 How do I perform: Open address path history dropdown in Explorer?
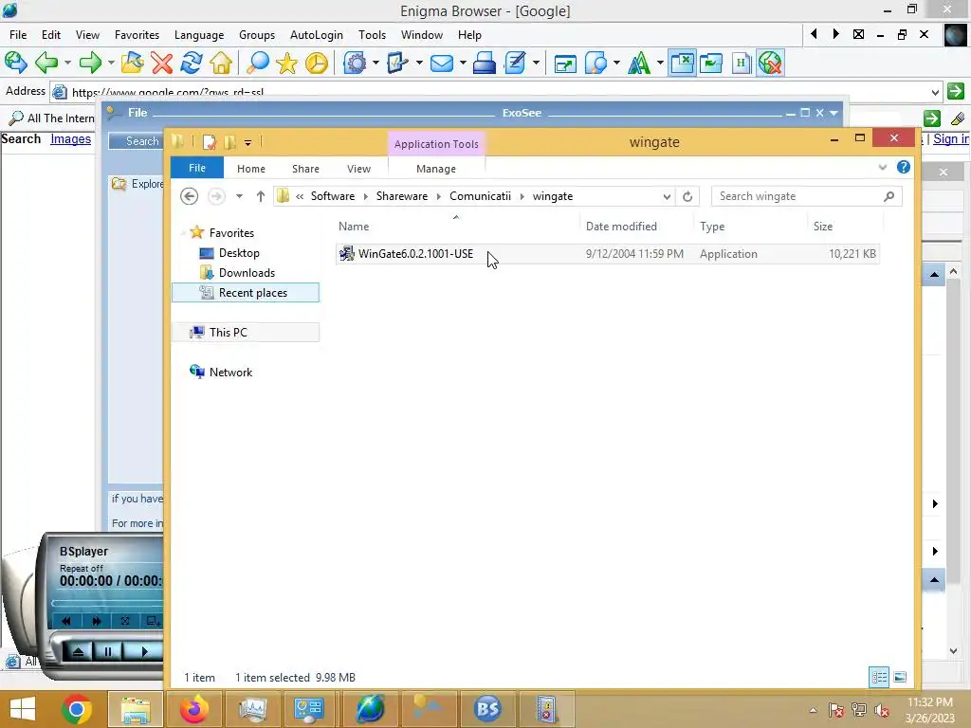[667, 196]
